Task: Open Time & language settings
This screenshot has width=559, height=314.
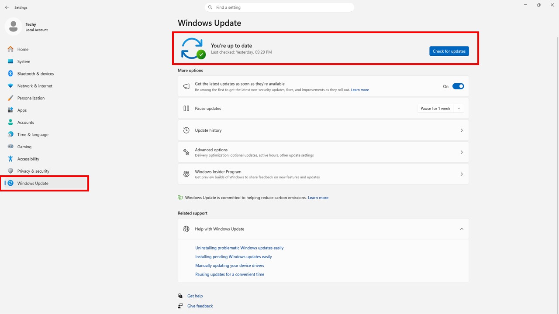Action: click(x=33, y=135)
